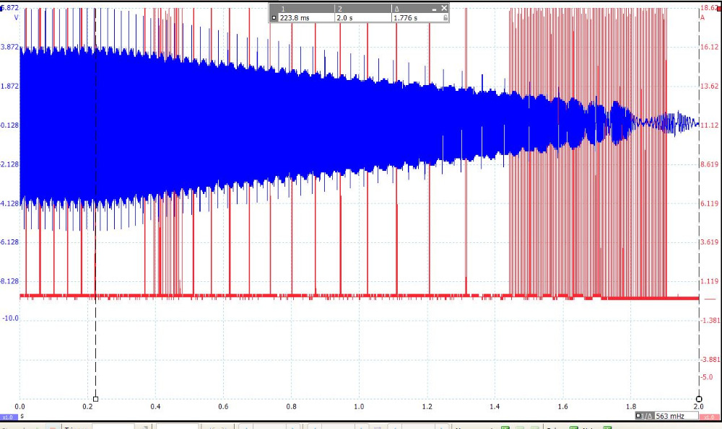Click the delta column header in legend
The height and width of the screenshot is (429, 722).
click(396, 9)
